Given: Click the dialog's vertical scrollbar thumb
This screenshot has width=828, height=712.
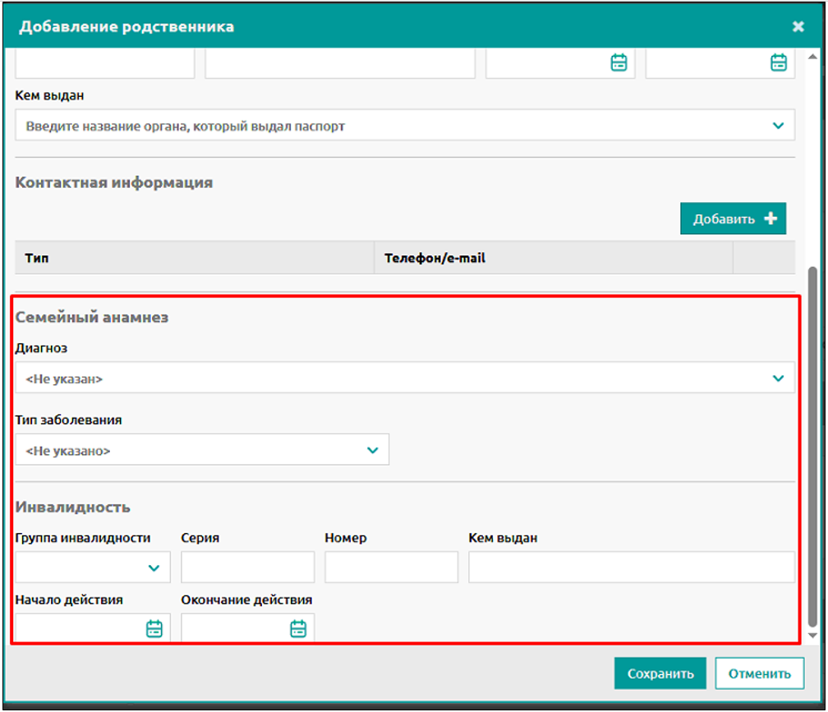Looking at the screenshot, I should (x=812, y=443).
